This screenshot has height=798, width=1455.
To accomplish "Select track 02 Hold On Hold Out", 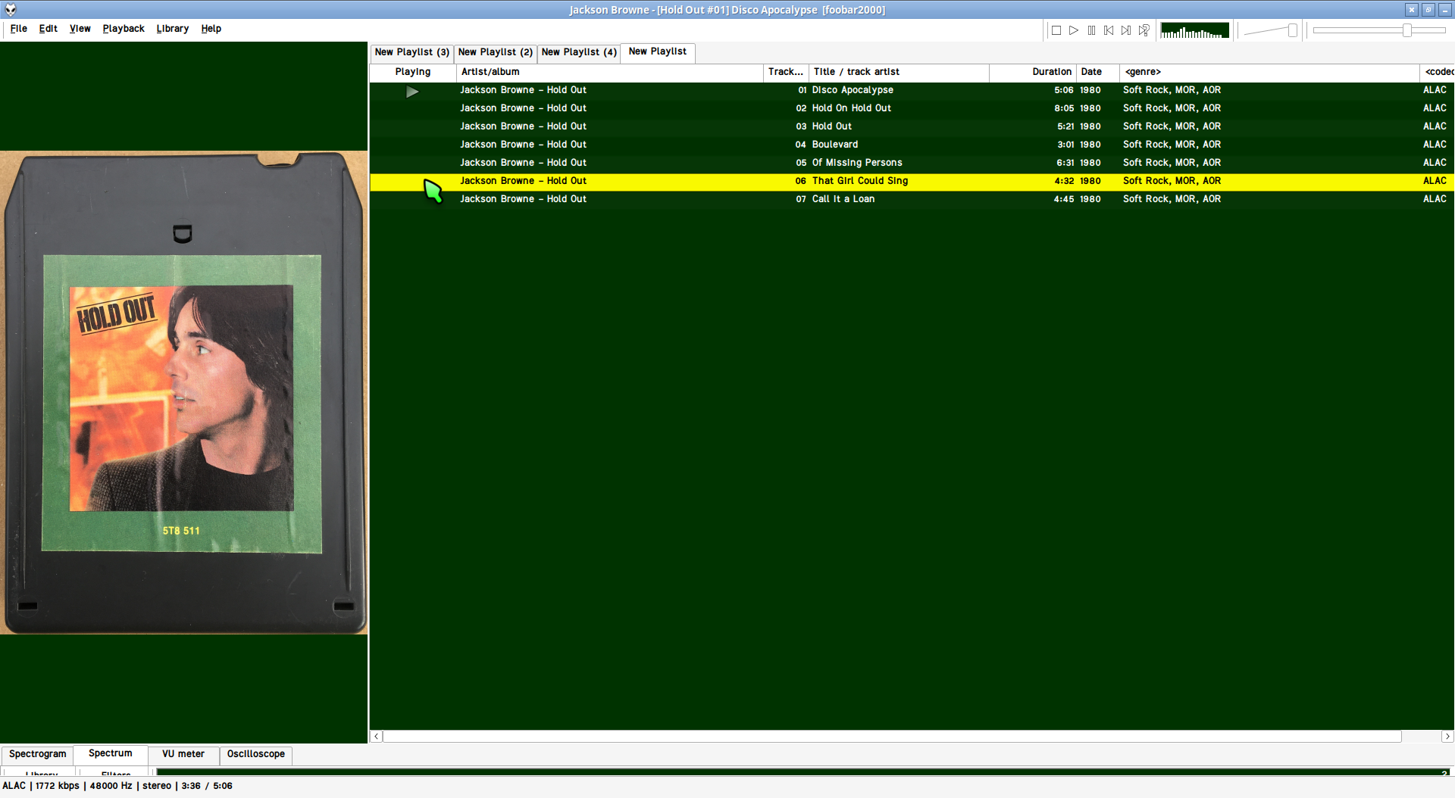I will (x=912, y=108).
